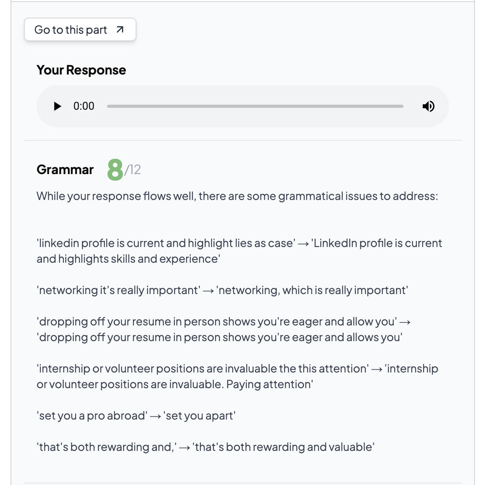Image resolution: width=489 pixels, height=485 pixels.
Task: Mute the response audio volume
Action: (x=428, y=106)
